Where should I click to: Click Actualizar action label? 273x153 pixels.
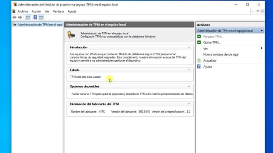pos(210,60)
